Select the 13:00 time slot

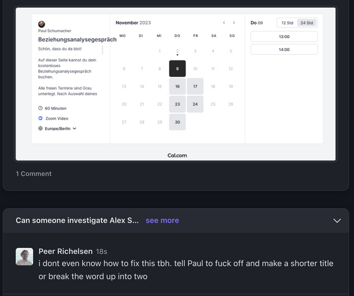coord(284,37)
